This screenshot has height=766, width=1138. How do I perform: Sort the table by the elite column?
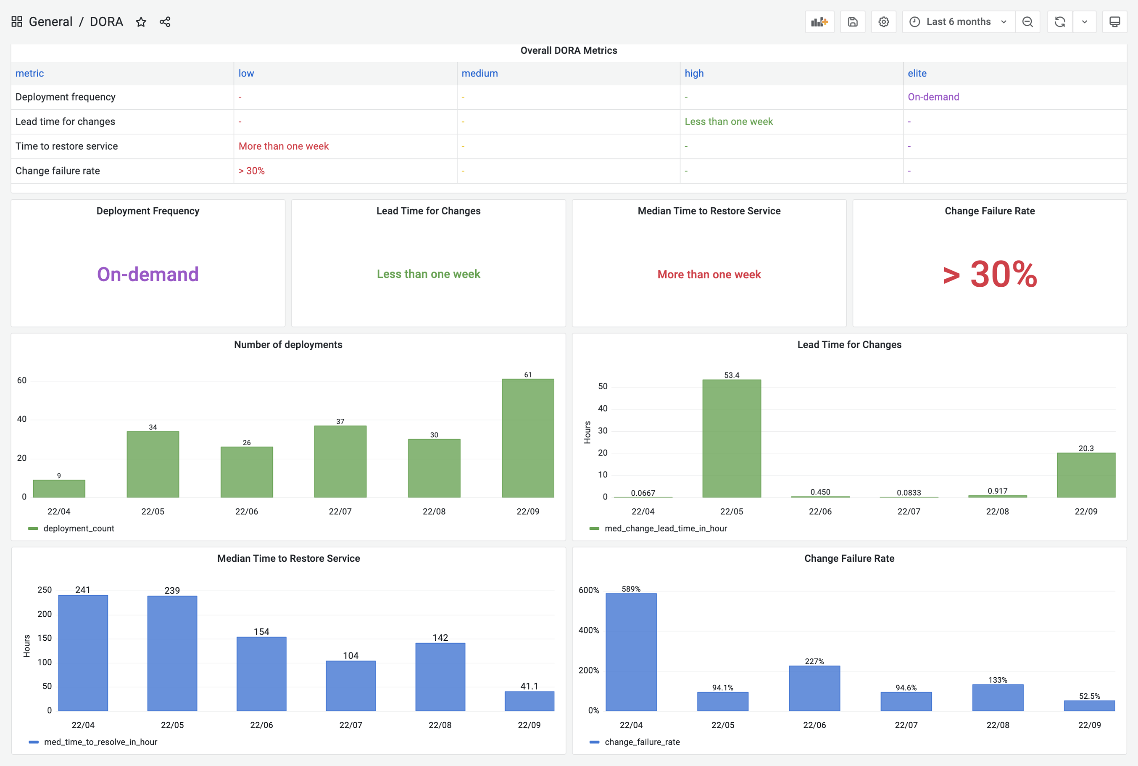[917, 73]
